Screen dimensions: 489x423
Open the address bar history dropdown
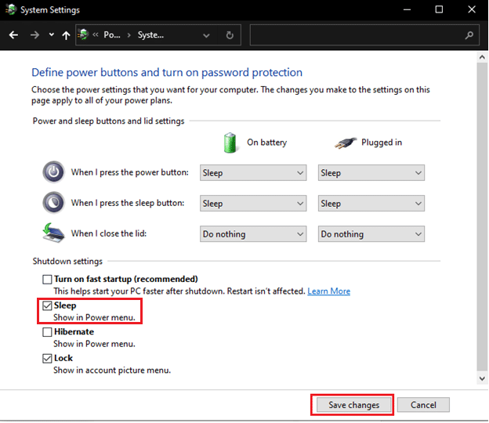(206, 35)
